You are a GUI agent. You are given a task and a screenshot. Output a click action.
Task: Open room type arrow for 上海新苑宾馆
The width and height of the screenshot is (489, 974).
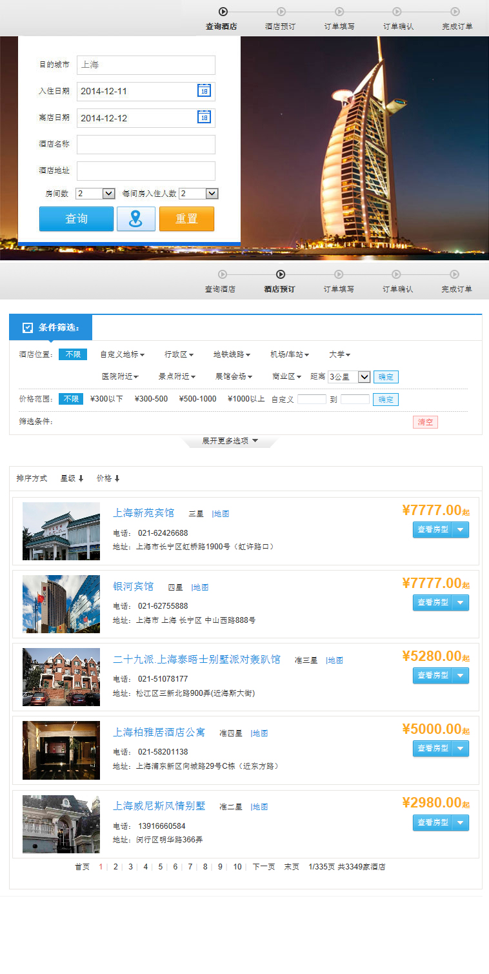pyautogui.click(x=460, y=530)
